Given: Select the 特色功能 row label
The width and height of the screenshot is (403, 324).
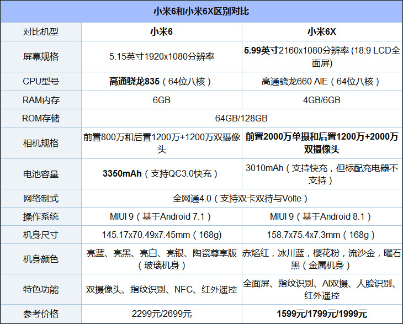Looking at the screenshot, I should click(41, 290).
